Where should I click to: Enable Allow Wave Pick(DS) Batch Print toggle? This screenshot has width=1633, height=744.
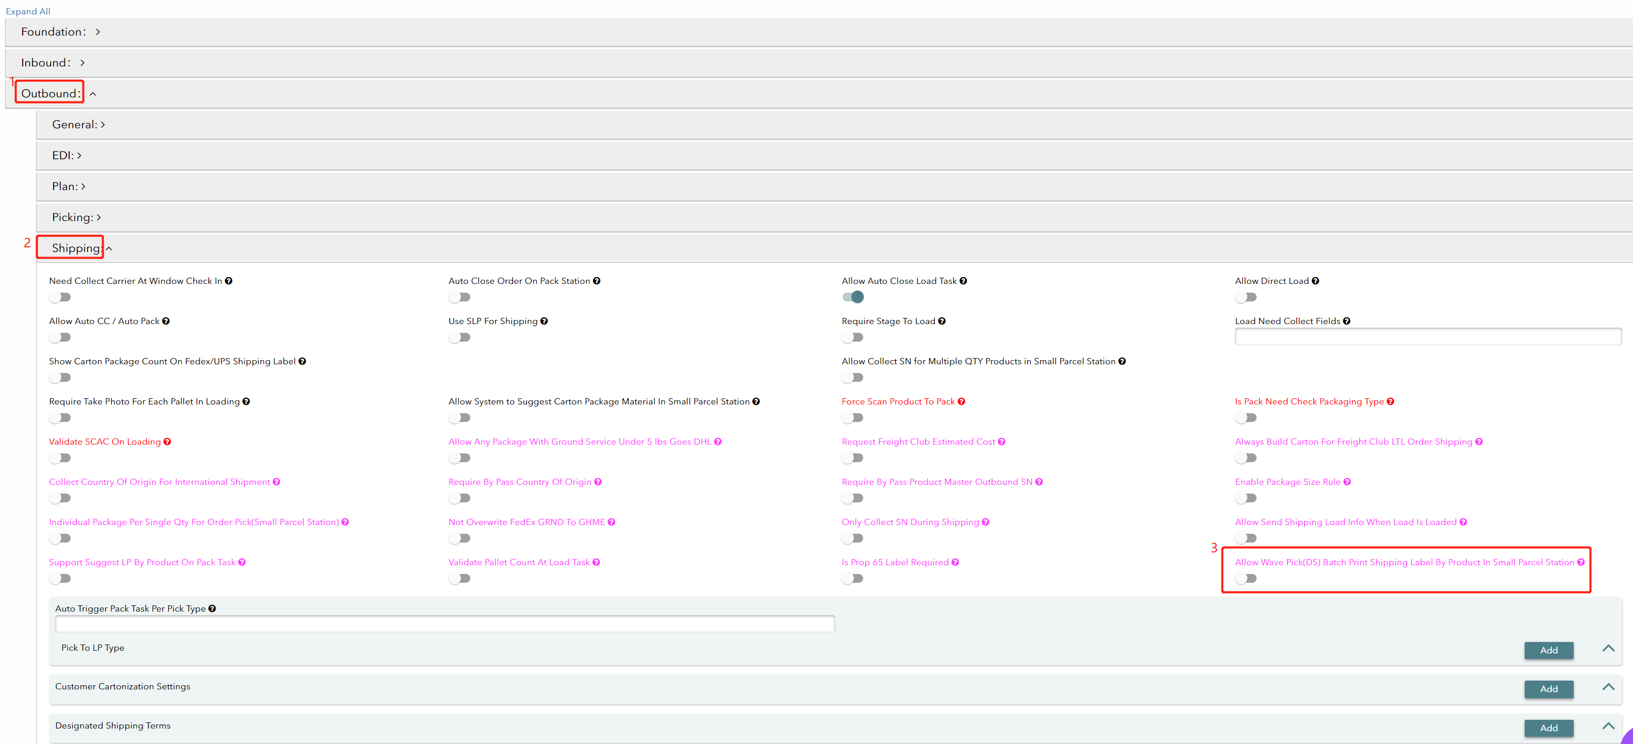tap(1246, 578)
